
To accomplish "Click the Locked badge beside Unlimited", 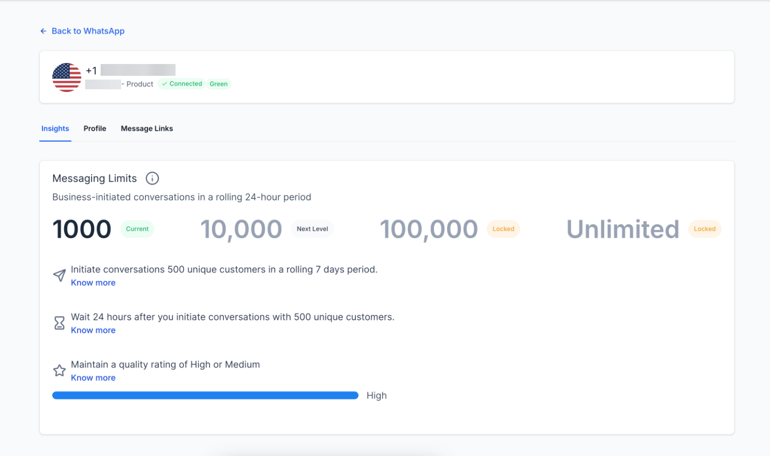I will pos(704,229).
